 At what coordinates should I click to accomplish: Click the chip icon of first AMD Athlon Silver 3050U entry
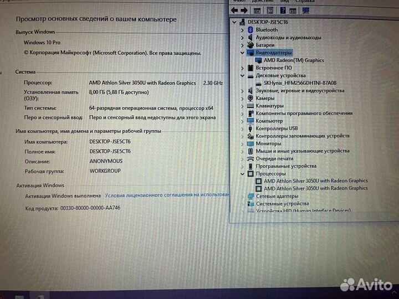259,181
